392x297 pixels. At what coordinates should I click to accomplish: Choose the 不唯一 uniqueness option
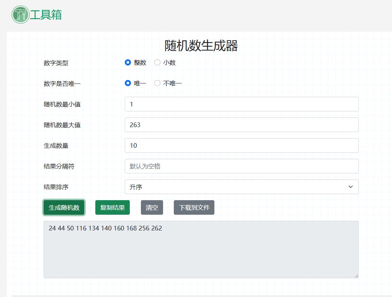click(157, 83)
